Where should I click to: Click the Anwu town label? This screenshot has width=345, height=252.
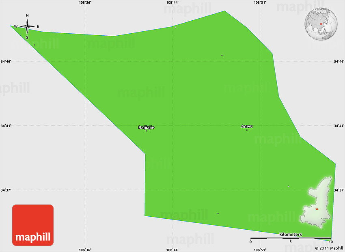tap(247, 127)
